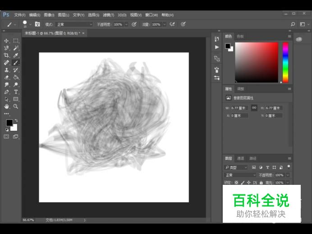The image size is (312, 234).
Task: Switch to the 路径 tab
Action: [253, 158]
